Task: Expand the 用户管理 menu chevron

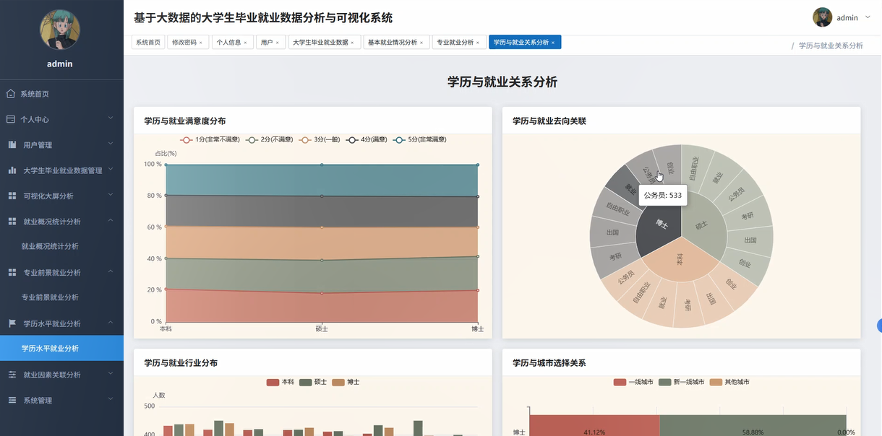Action: click(111, 144)
